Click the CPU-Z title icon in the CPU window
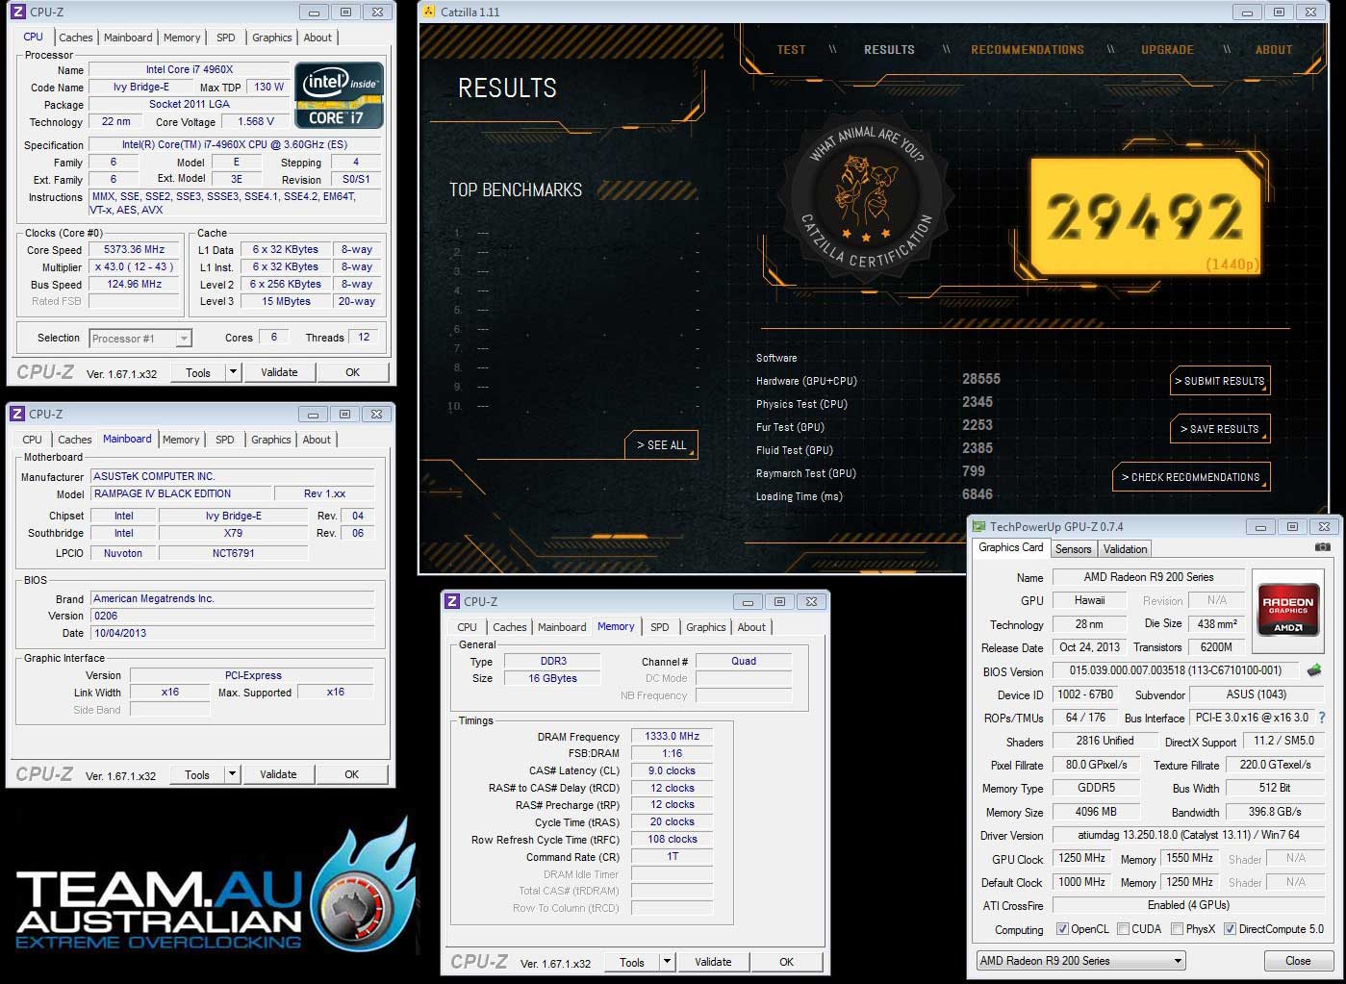Image resolution: width=1346 pixels, height=984 pixels. point(18,13)
